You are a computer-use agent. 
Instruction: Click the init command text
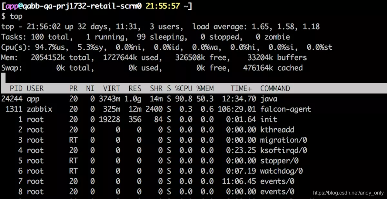269,119
